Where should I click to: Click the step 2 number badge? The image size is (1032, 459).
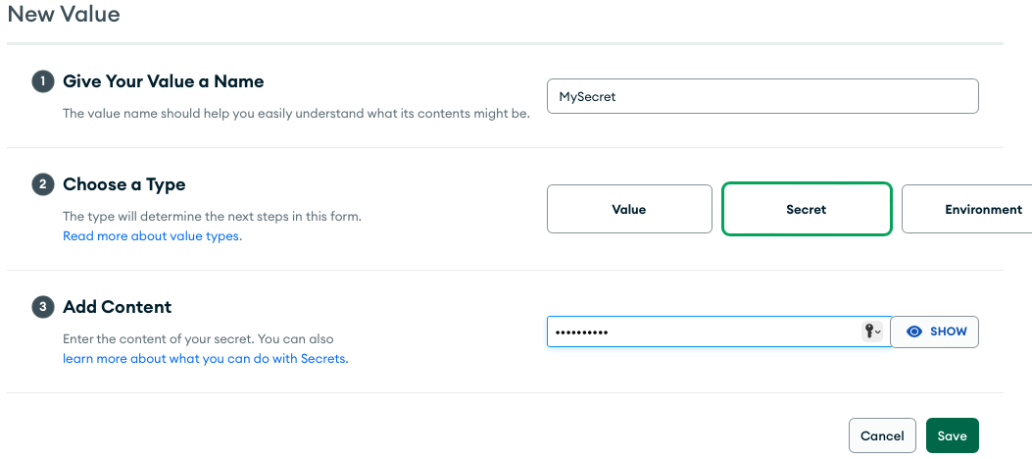[x=43, y=184]
